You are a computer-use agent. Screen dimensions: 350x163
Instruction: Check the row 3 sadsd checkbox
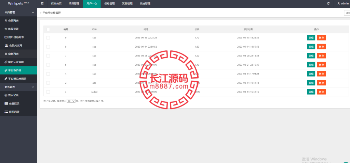[x=48, y=92]
